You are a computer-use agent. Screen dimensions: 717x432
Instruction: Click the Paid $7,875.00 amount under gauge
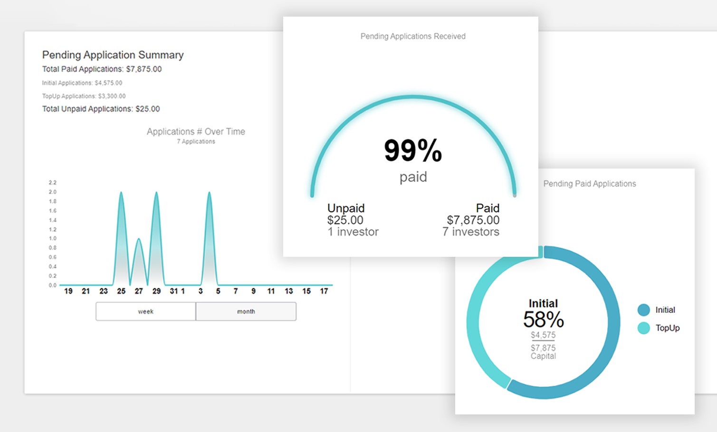click(x=473, y=220)
